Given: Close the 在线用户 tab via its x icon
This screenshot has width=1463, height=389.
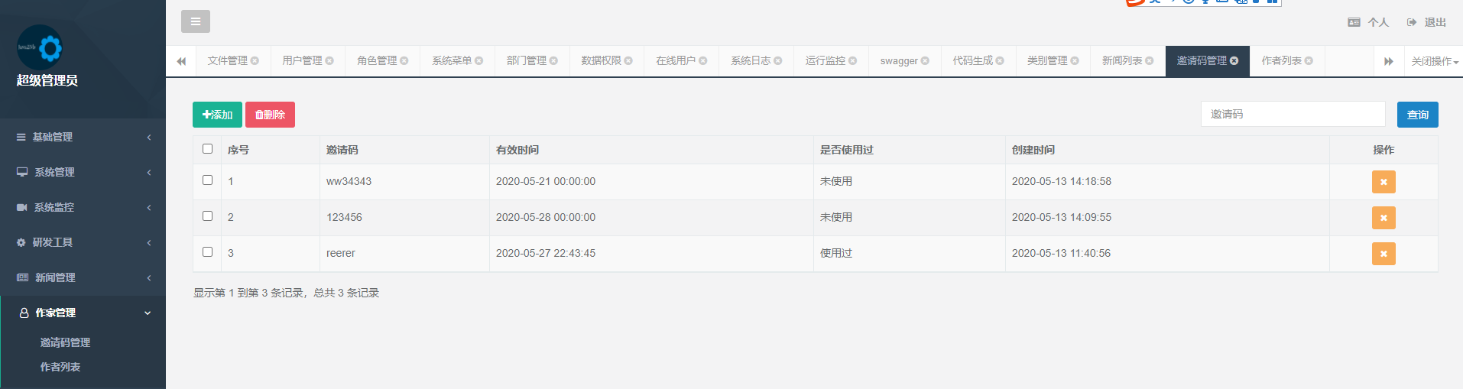Looking at the screenshot, I should pos(703,61).
